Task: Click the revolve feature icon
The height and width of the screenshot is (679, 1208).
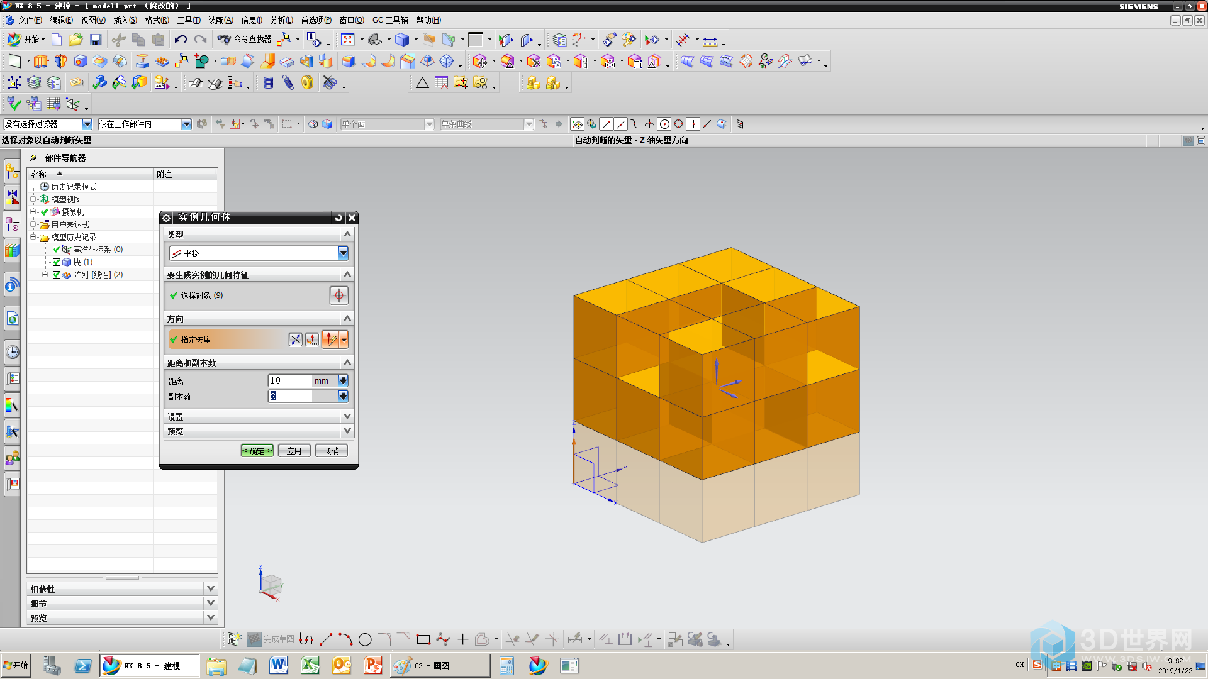Action: [60, 61]
